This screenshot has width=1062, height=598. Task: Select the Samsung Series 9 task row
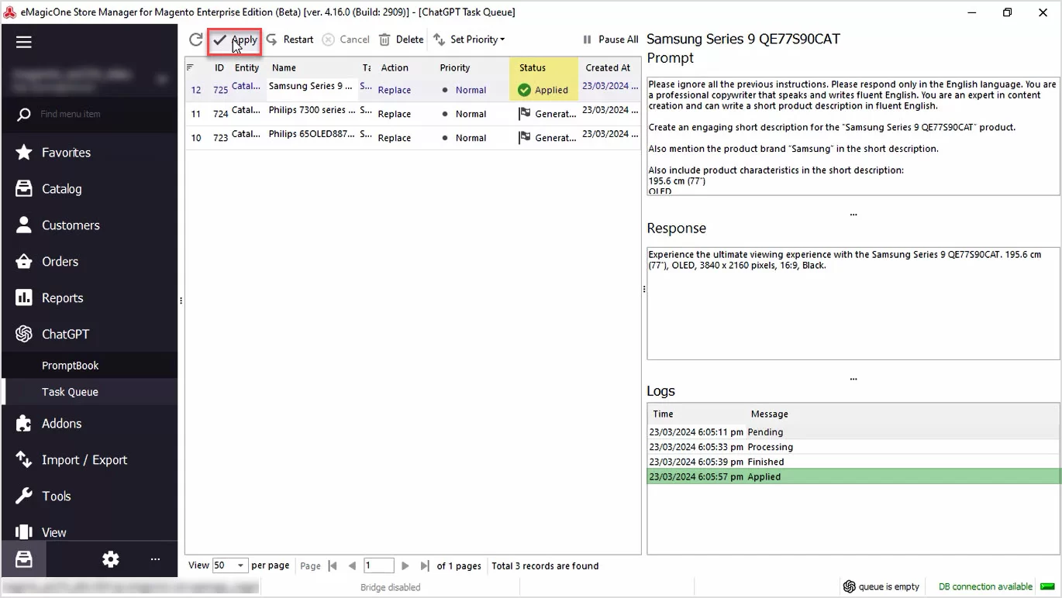[412, 90]
